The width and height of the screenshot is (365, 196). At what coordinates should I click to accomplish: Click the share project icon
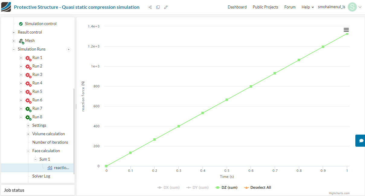click(x=150, y=7)
